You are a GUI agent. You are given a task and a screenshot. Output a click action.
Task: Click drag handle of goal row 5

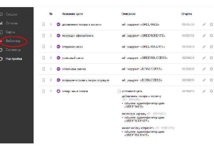pos(44,69)
